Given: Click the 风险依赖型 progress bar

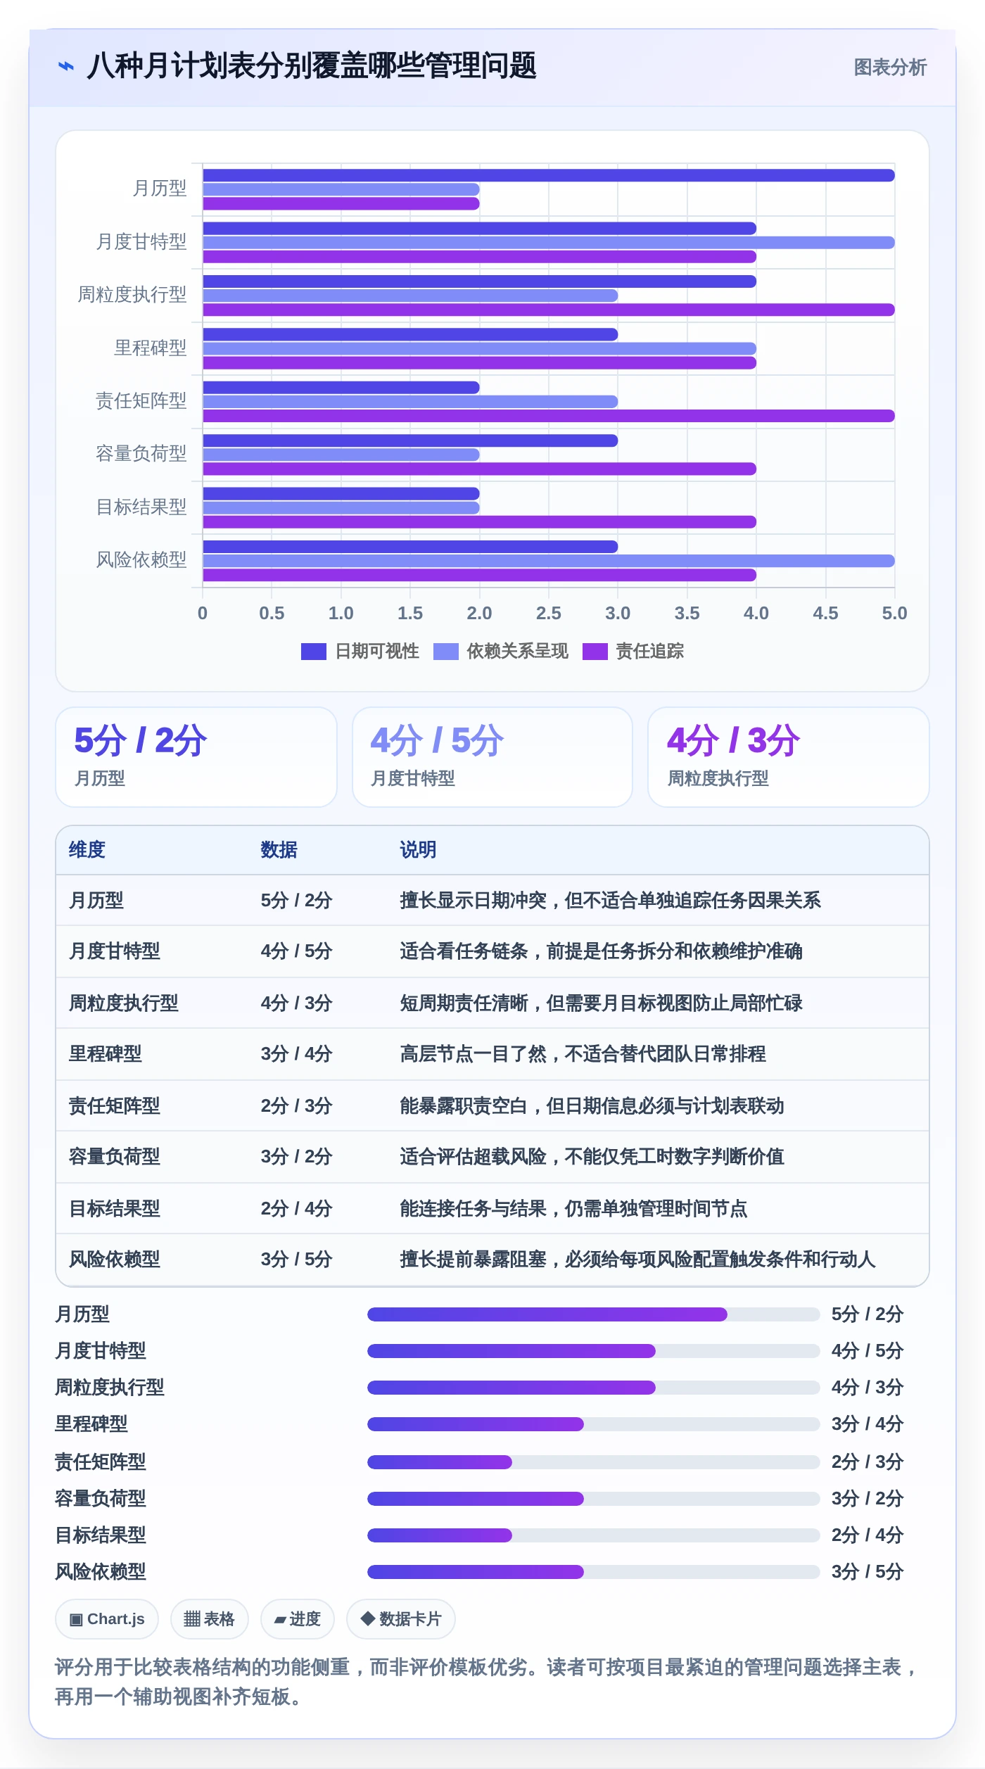Looking at the screenshot, I should [x=593, y=1571].
